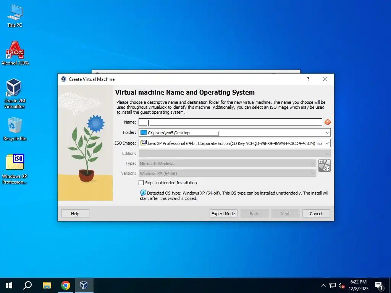Switch to VirtualBox taskbar button
This screenshot has width=391, height=293.
tap(84, 285)
